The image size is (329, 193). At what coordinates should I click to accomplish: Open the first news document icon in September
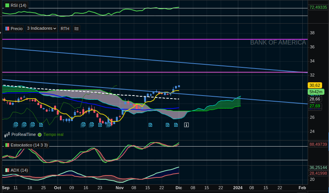click(16, 124)
